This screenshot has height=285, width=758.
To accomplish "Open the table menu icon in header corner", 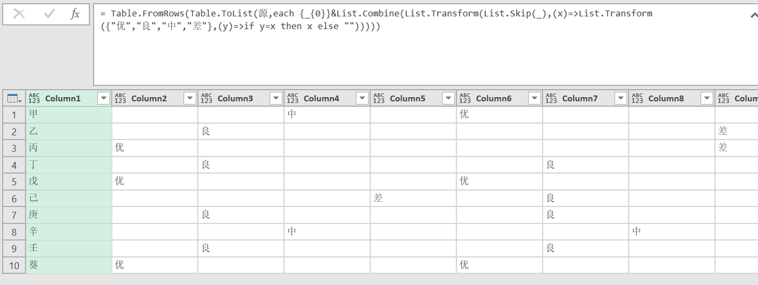I will coord(13,98).
